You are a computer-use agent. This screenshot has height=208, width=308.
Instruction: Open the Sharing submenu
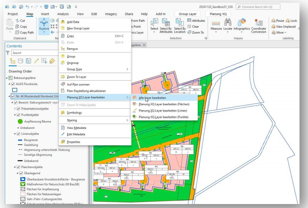95,120
